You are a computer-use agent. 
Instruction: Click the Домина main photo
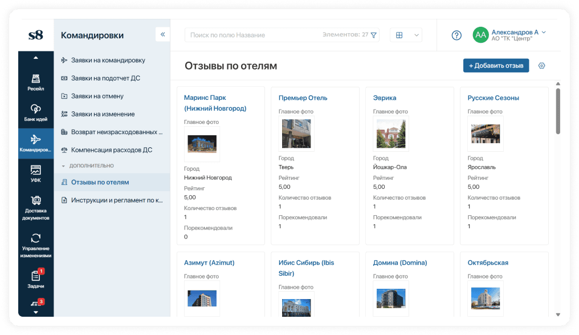point(391,298)
